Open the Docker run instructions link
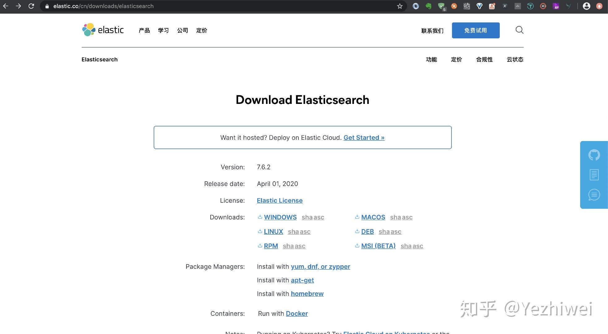 [x=297, y=313]
